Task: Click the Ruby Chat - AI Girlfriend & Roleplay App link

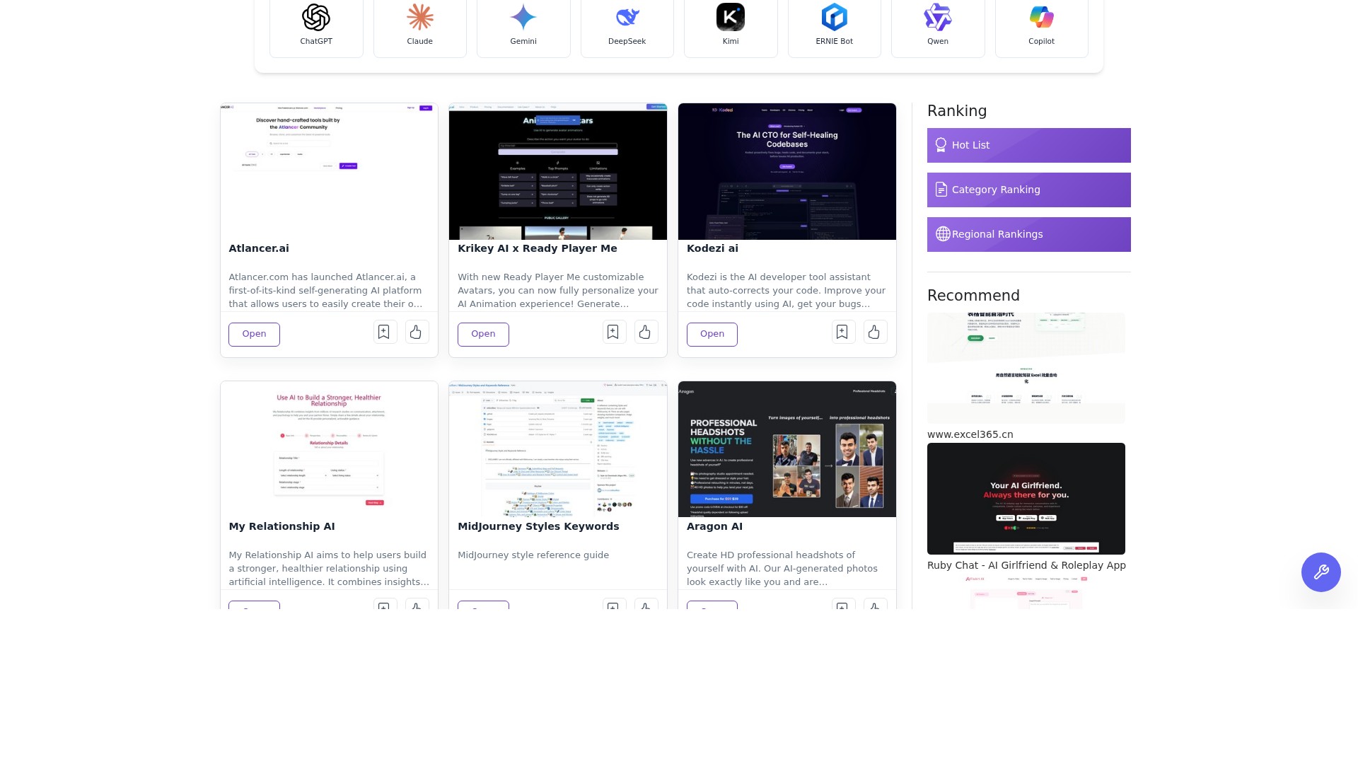Action: pyautogui.click(x=1026, y=565)
